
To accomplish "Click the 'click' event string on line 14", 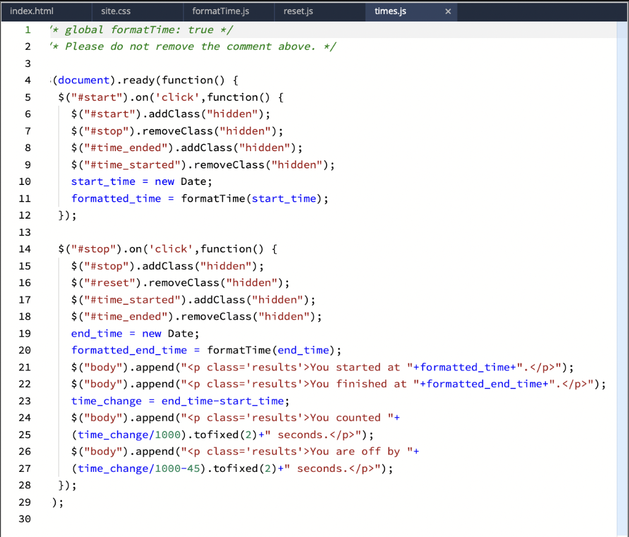I will 170,249.
